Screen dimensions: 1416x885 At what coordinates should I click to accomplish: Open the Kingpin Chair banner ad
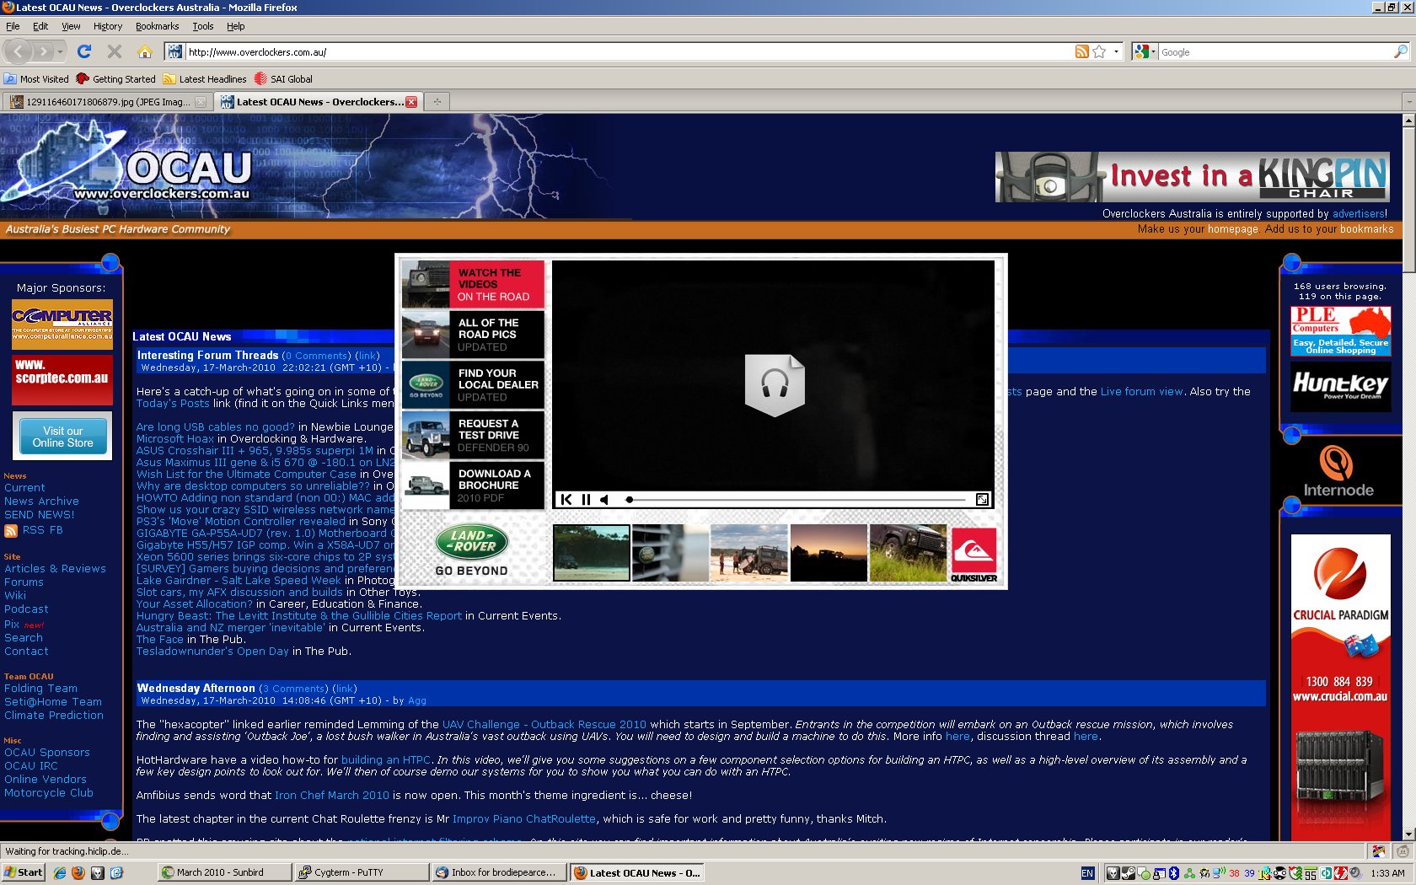pyautogui.click(x=1192, y=177)
